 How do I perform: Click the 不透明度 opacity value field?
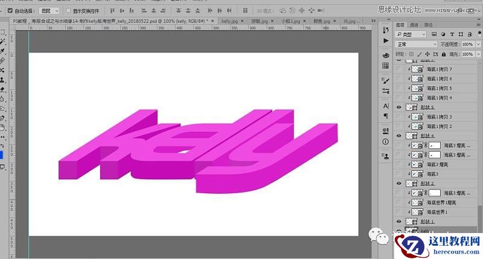click(467, 44)
